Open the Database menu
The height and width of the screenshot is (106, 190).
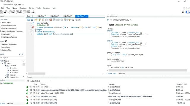23,8
